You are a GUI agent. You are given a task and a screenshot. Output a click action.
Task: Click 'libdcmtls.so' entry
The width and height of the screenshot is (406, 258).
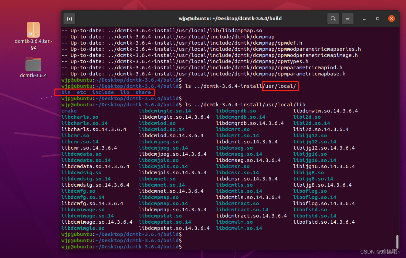(234, 185)
